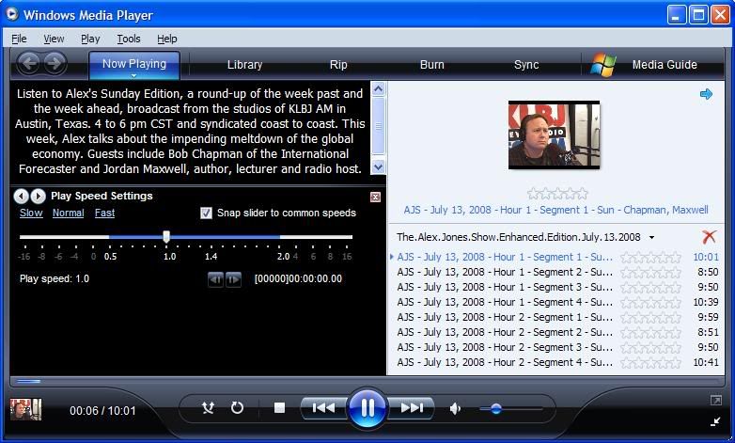The width and height of the screenshot is (735, 443).
Task: Switch to the Sync tab
Action: tap(526, 65)
